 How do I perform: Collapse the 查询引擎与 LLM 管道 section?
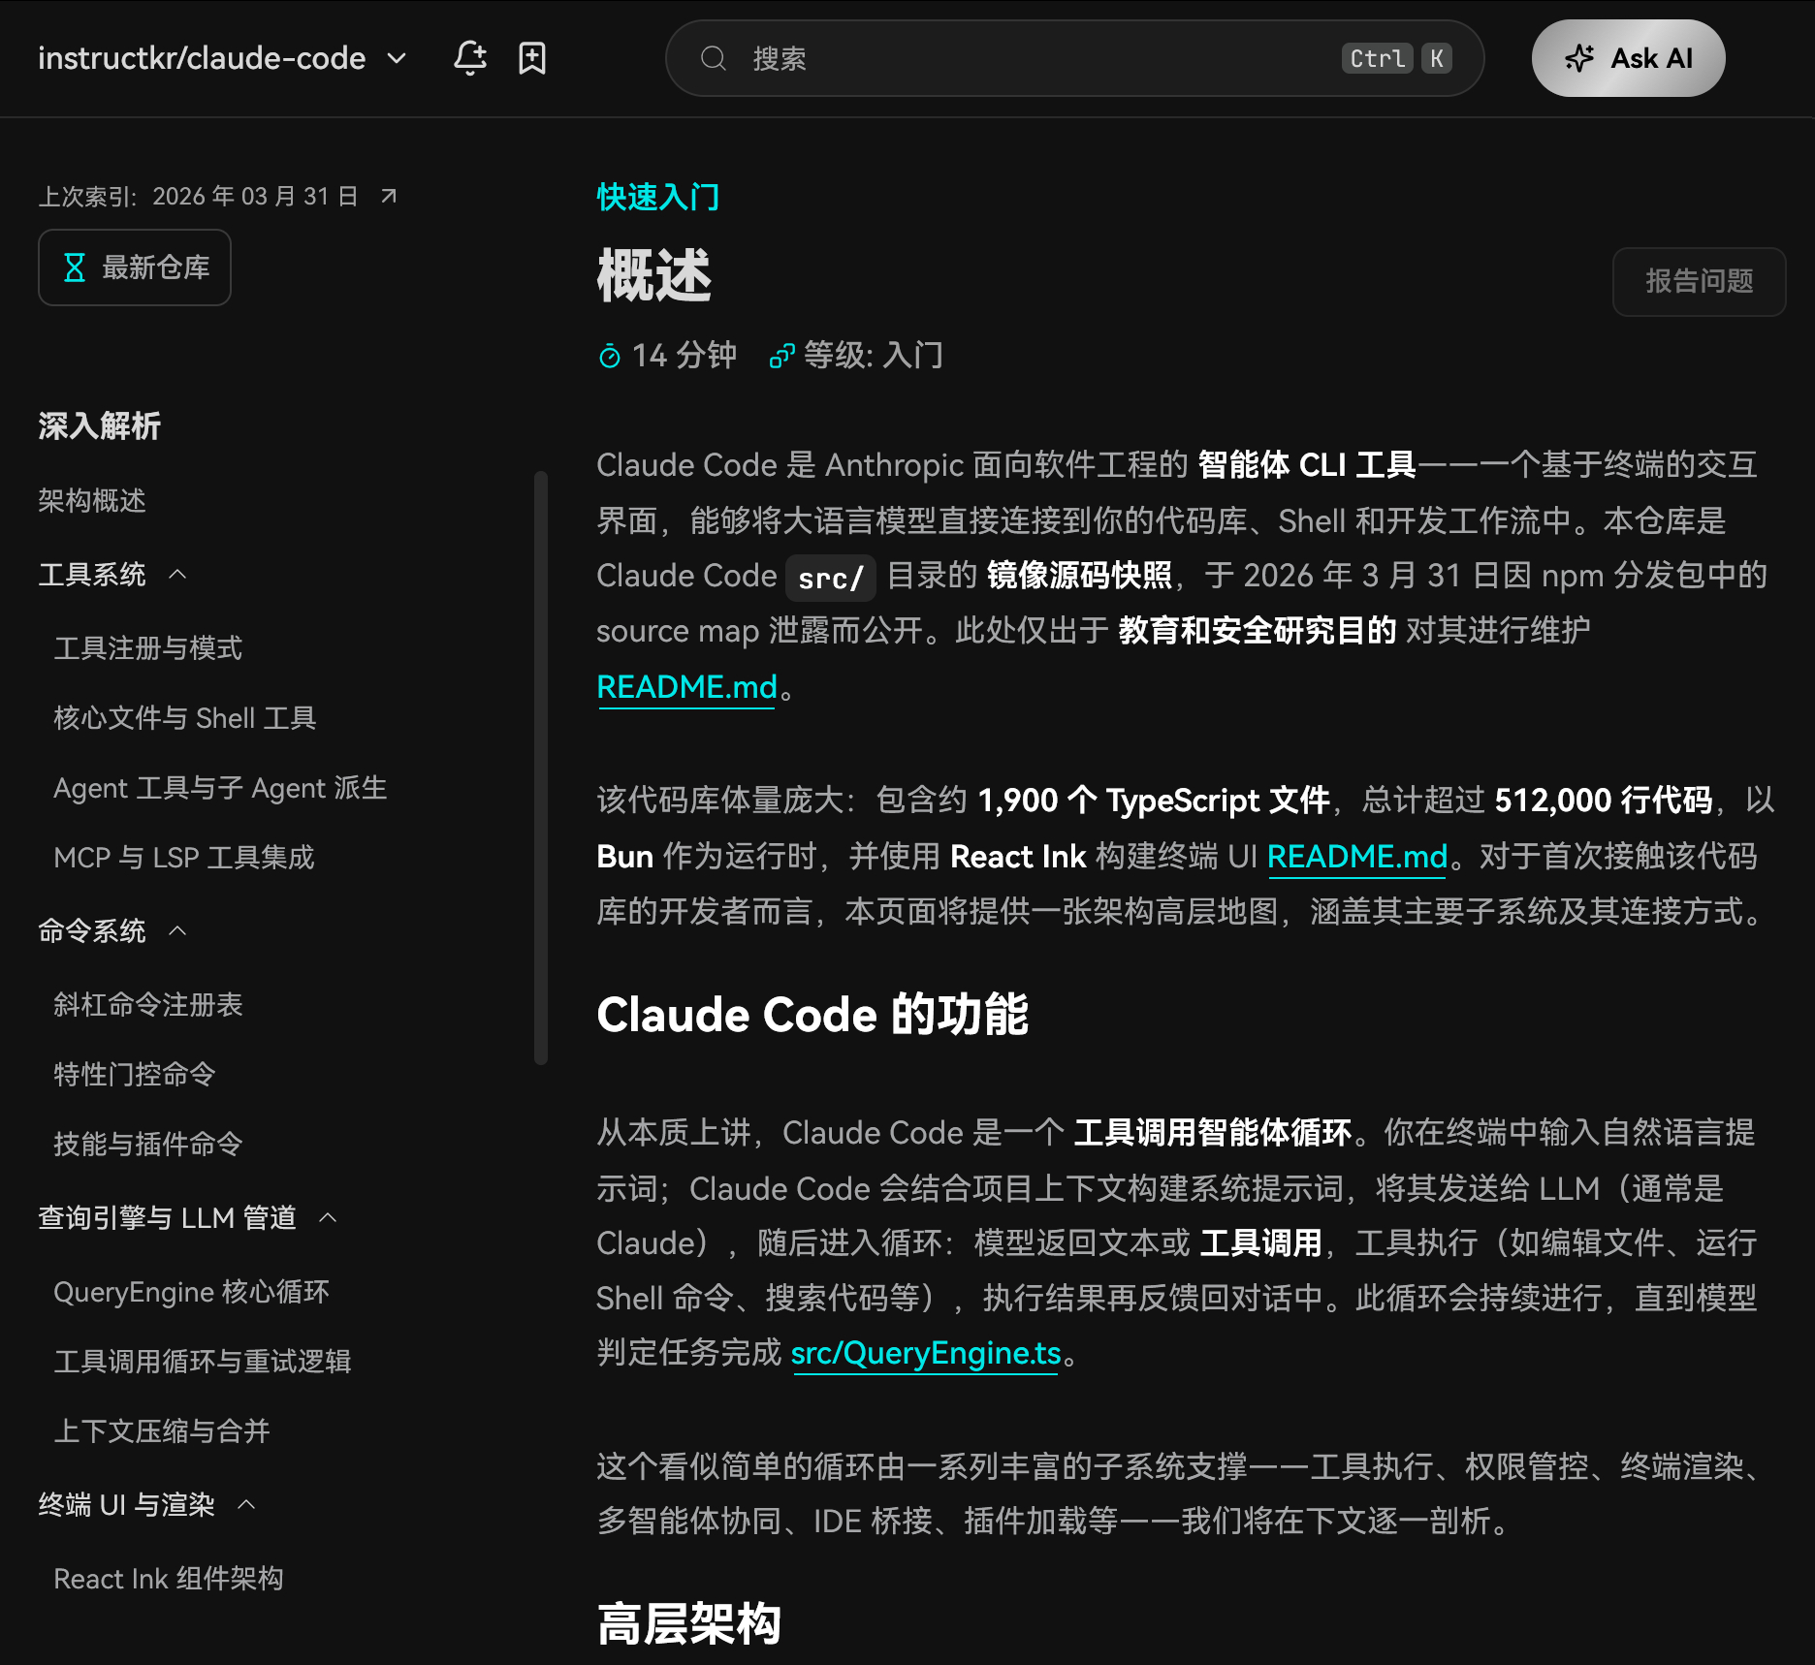point(330,1218)
